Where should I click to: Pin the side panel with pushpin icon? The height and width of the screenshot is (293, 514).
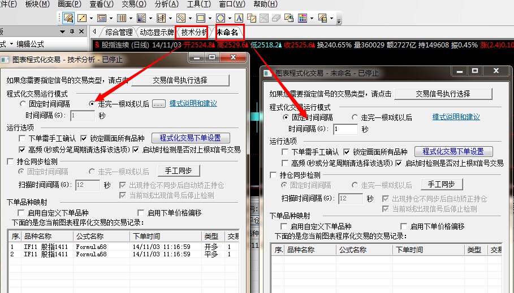point(72,32)
